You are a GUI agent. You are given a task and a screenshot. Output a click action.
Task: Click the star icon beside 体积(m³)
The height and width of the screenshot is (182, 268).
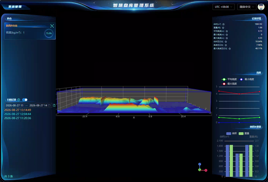tap(224, 24)
